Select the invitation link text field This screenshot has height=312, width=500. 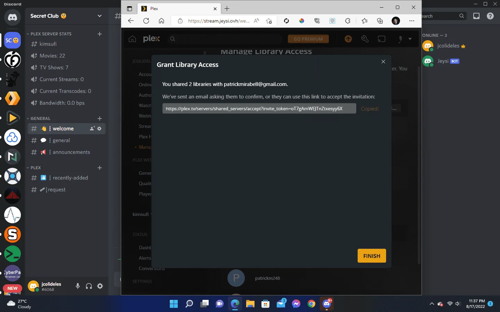(x=259, y=109)
